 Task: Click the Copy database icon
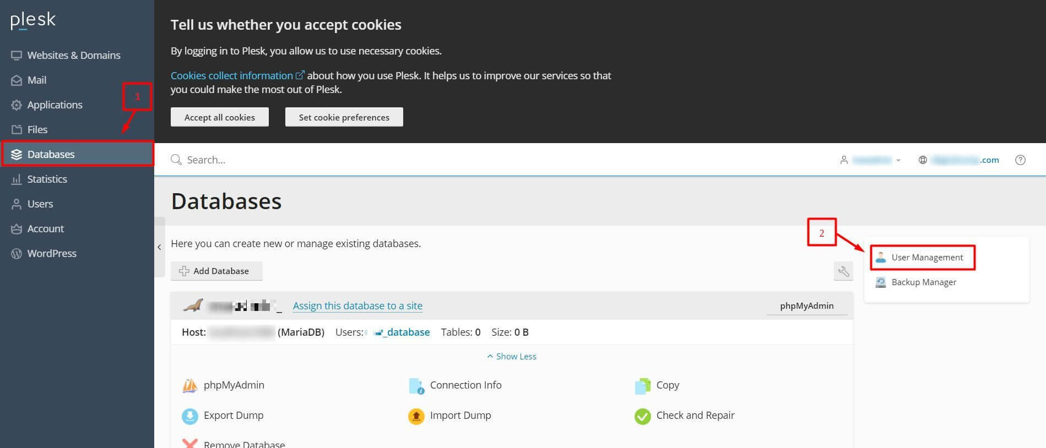click(x=643, y=386)
